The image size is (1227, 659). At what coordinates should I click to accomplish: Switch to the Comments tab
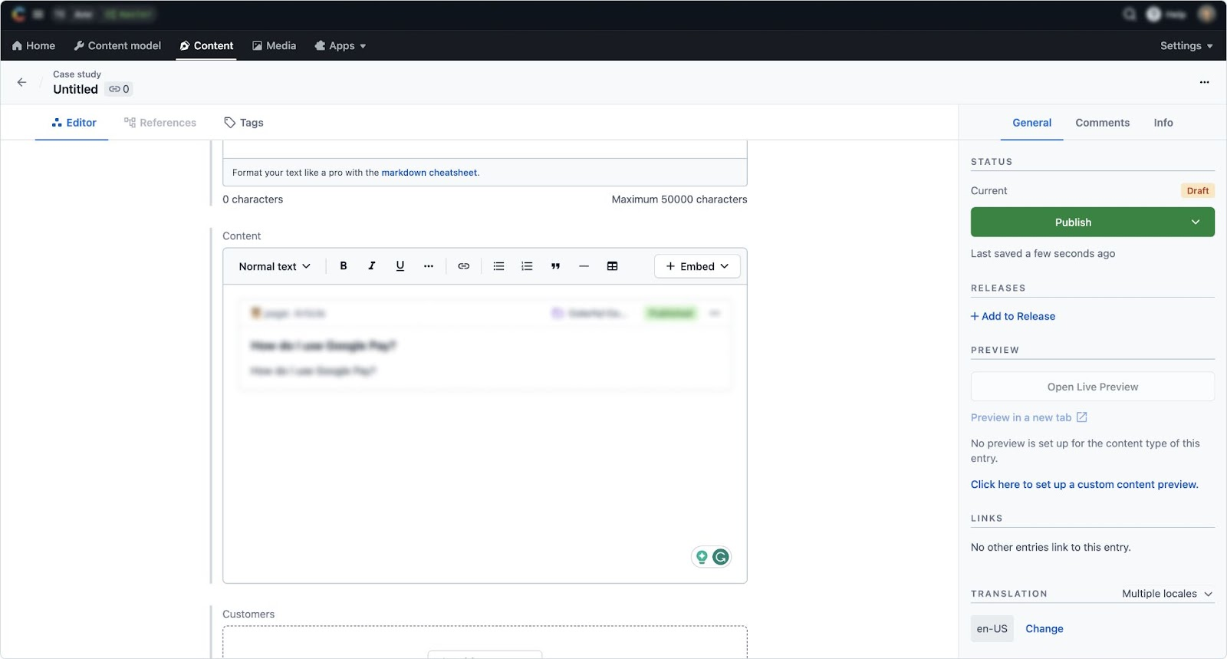point(1103,123)
